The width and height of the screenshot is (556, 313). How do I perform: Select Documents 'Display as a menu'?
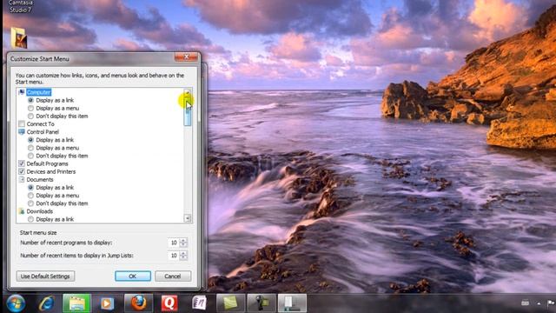31,196
